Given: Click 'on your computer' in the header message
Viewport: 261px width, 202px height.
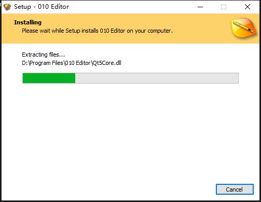Looking at the screenshot, I should click(x=149, y=31).
